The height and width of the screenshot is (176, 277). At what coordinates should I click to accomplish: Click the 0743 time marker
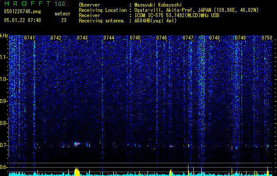[x=82, y=38]
